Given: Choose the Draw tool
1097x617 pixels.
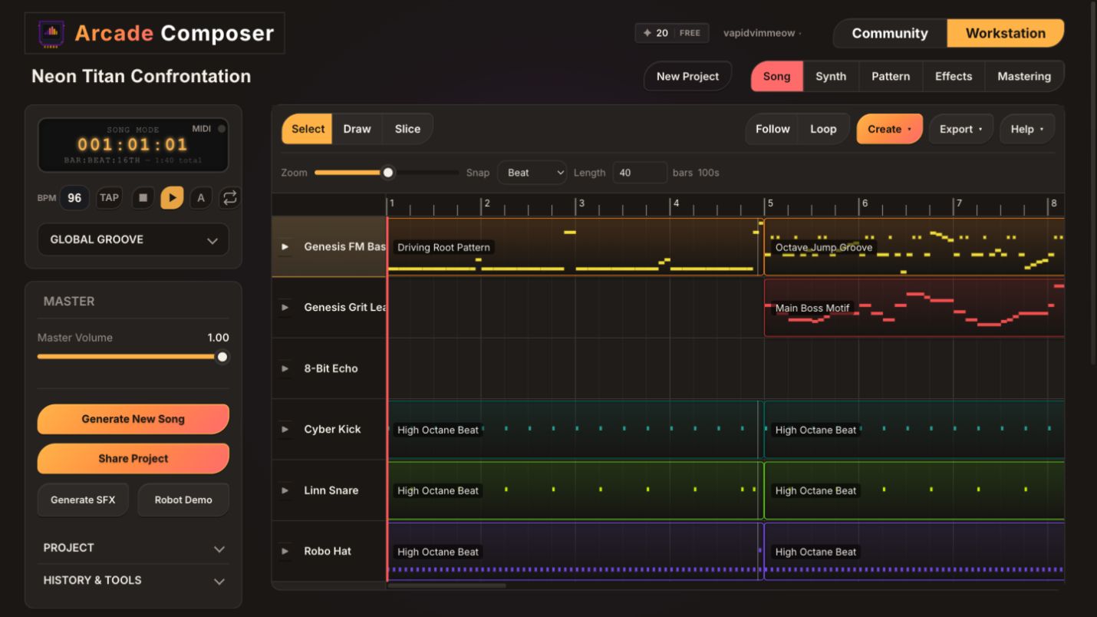Looking at the screenshot, I should click(357, 129).
